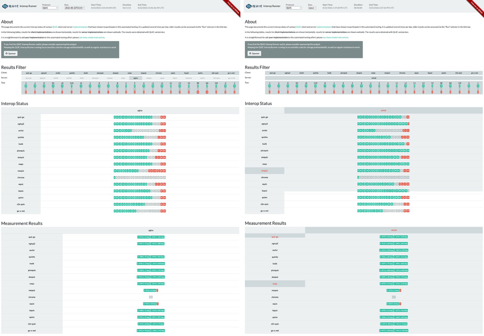Click the red msquic row label in wired Interop Status

[x=265, y=171]
